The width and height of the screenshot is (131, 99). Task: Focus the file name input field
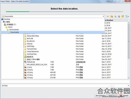point(65,82)
